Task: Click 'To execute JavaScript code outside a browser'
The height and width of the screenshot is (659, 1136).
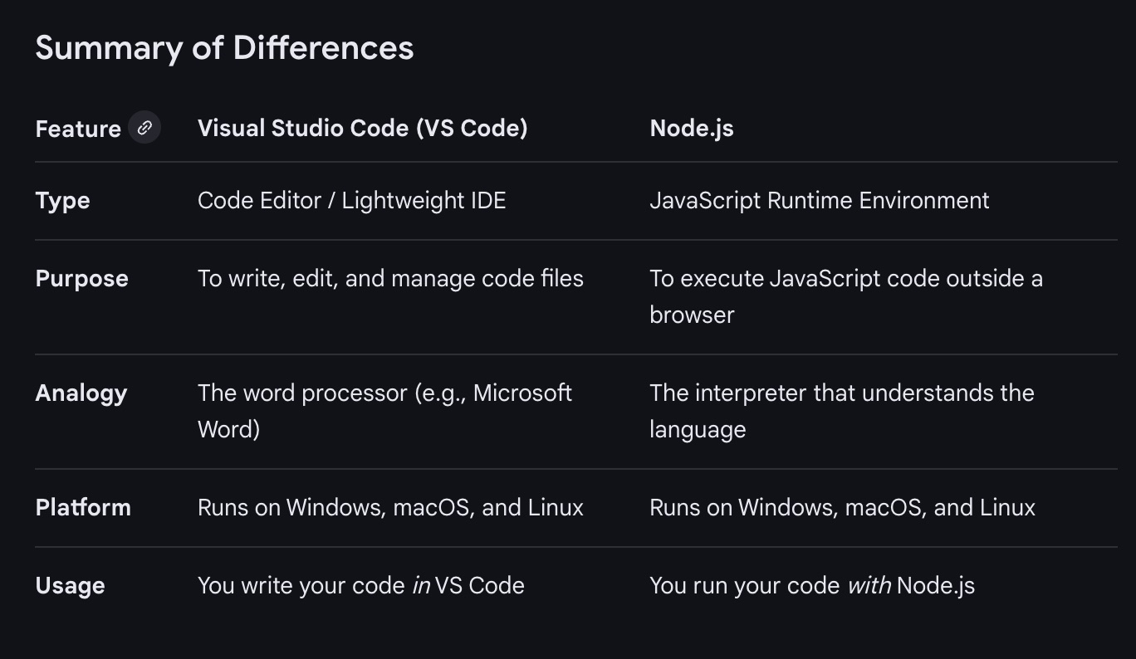Action: [x=846, y=297]
